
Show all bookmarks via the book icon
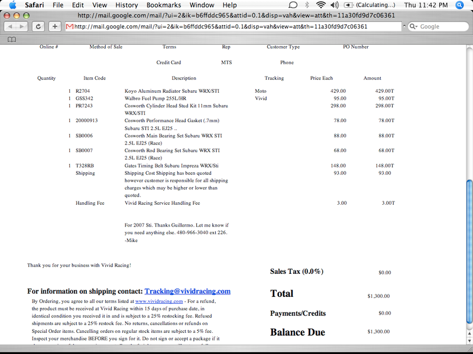click(x=11, y=40)
